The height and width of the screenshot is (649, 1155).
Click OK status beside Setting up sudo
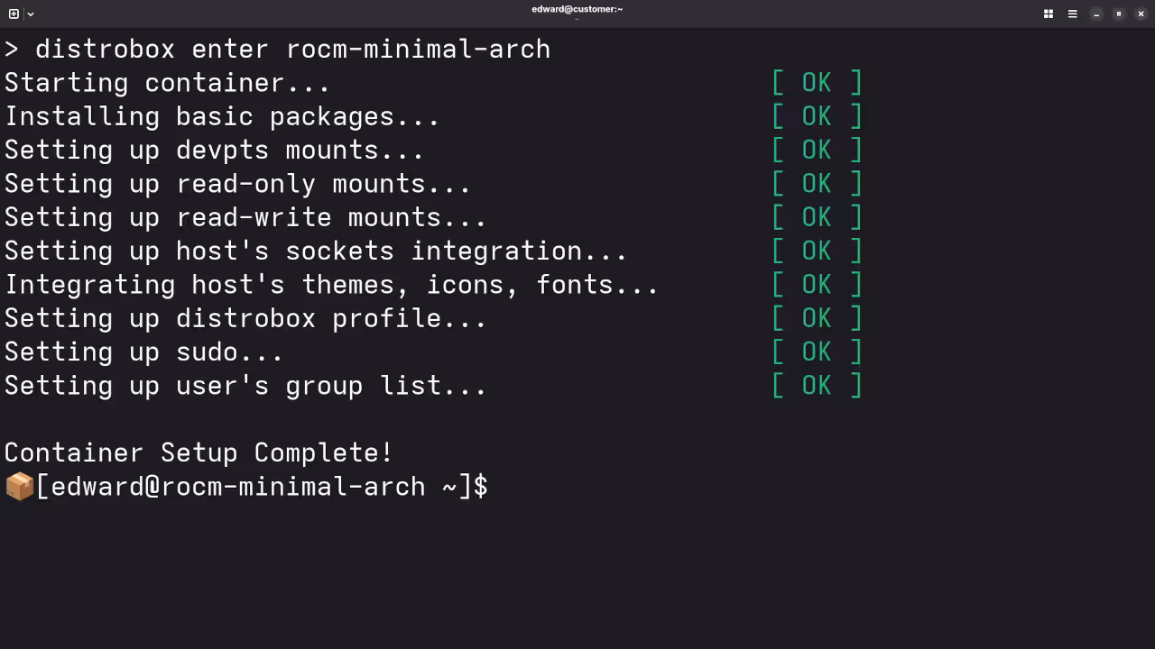817,352
